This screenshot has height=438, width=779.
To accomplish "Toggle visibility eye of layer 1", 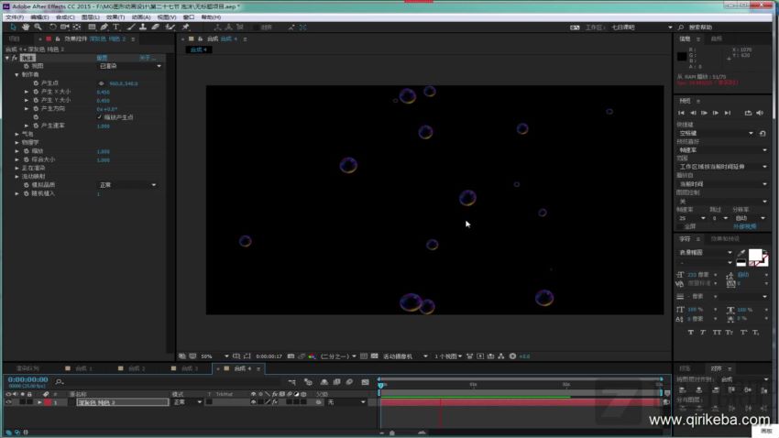I will [8, 402].
